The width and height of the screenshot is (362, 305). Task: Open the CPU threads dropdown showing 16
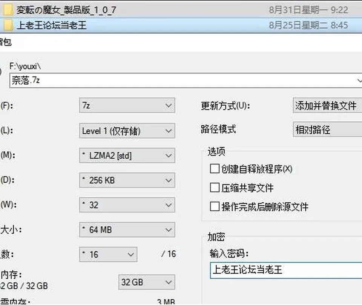pos(108,254)
